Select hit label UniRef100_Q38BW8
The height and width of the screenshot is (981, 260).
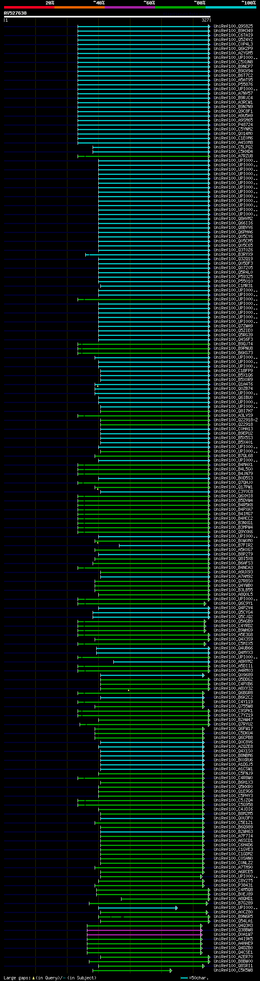[233, 930]
